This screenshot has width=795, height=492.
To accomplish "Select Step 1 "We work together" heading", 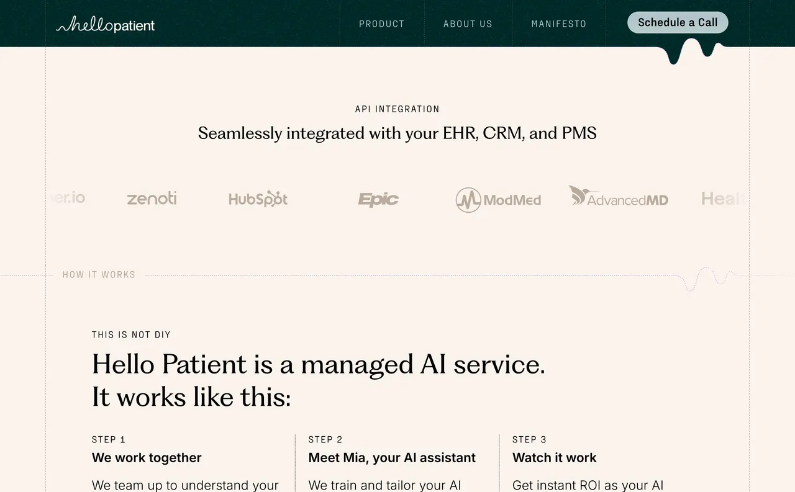I will (x=147, y=458).
